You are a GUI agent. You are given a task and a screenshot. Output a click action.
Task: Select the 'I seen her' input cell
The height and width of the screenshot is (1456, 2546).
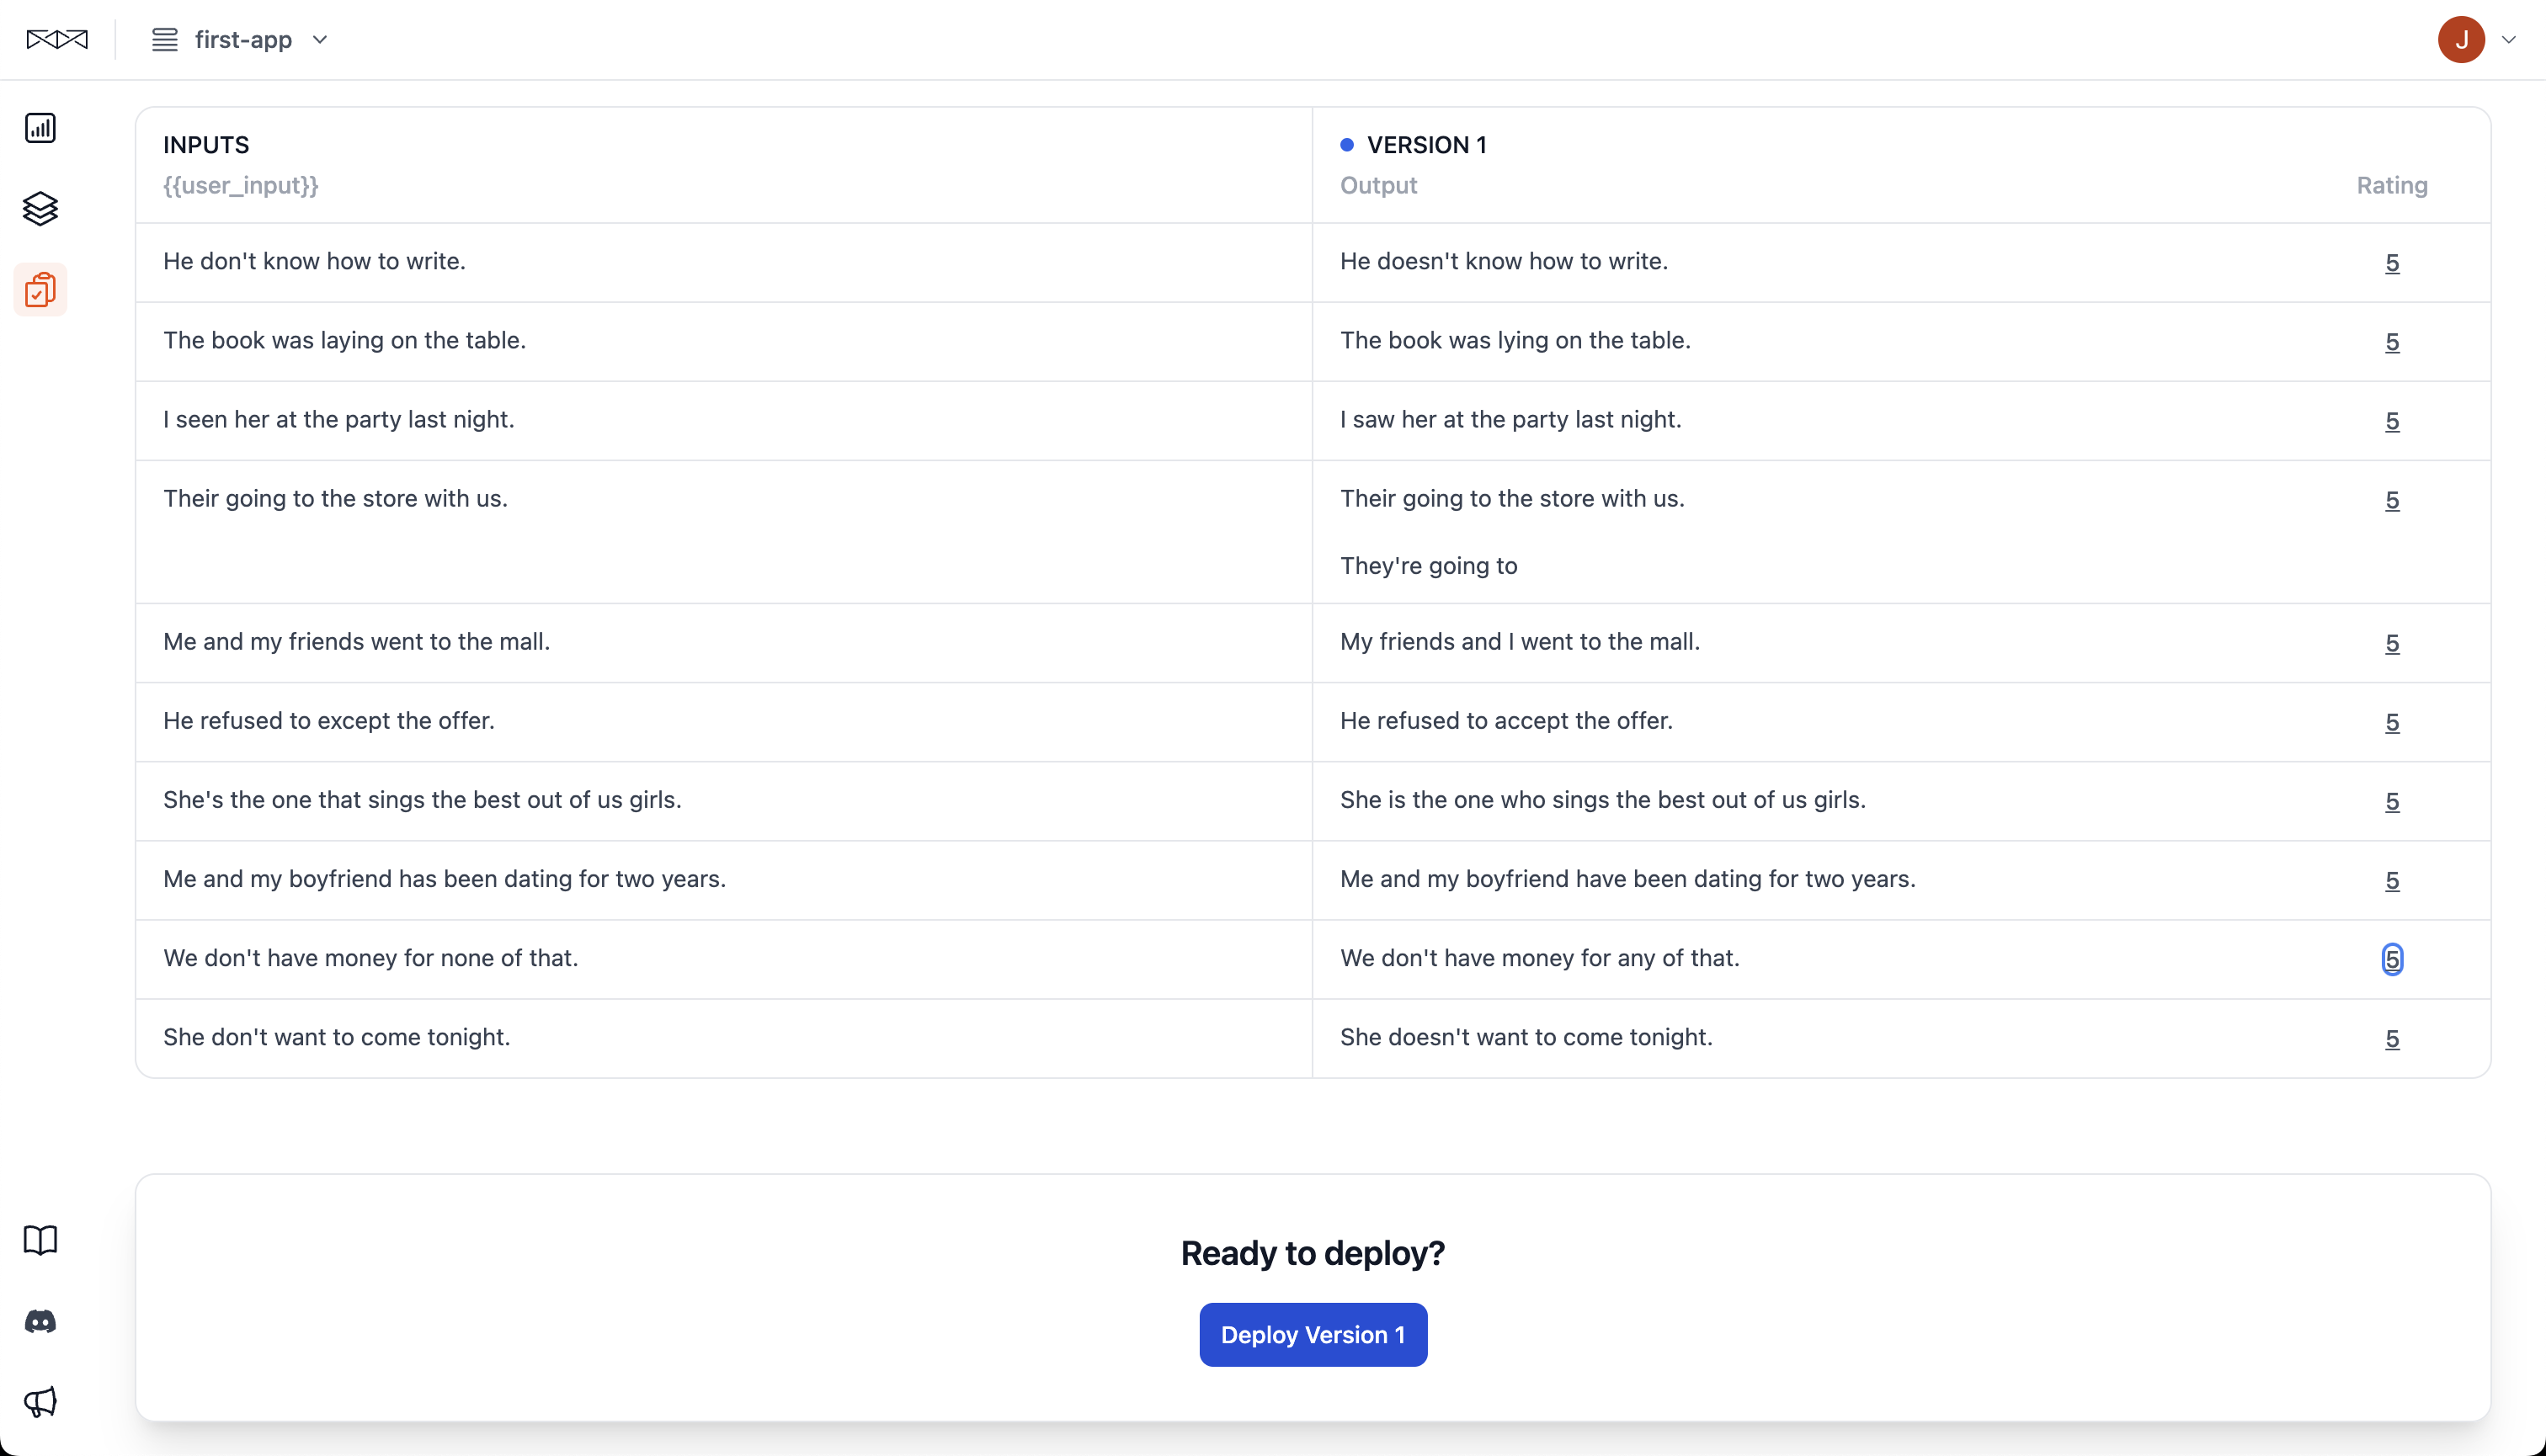338,419
